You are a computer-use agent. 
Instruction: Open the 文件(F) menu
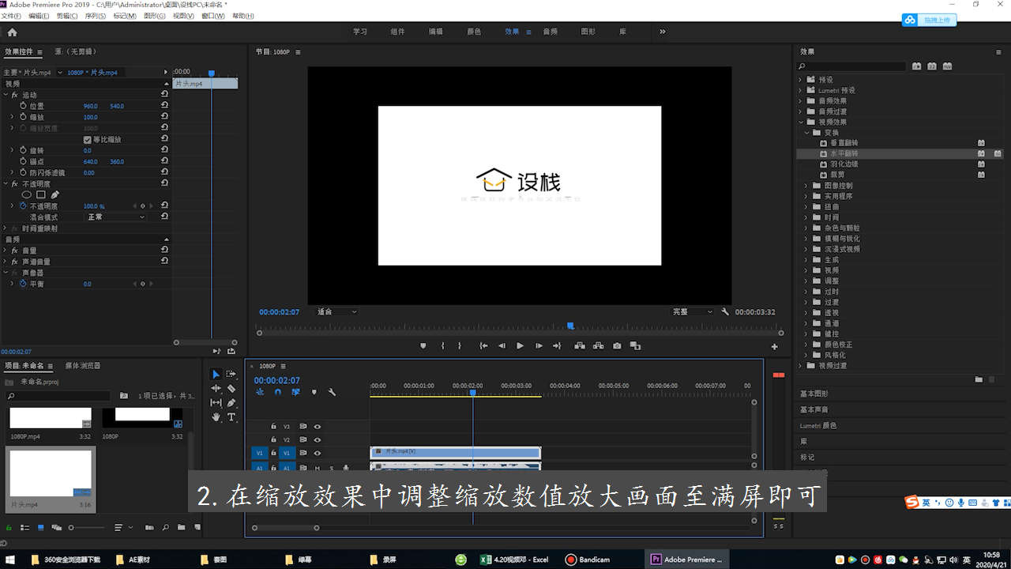[x=11, y=16]
